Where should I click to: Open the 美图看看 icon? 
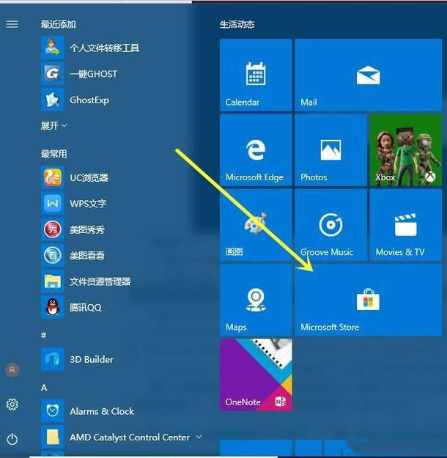click(53, 255)
